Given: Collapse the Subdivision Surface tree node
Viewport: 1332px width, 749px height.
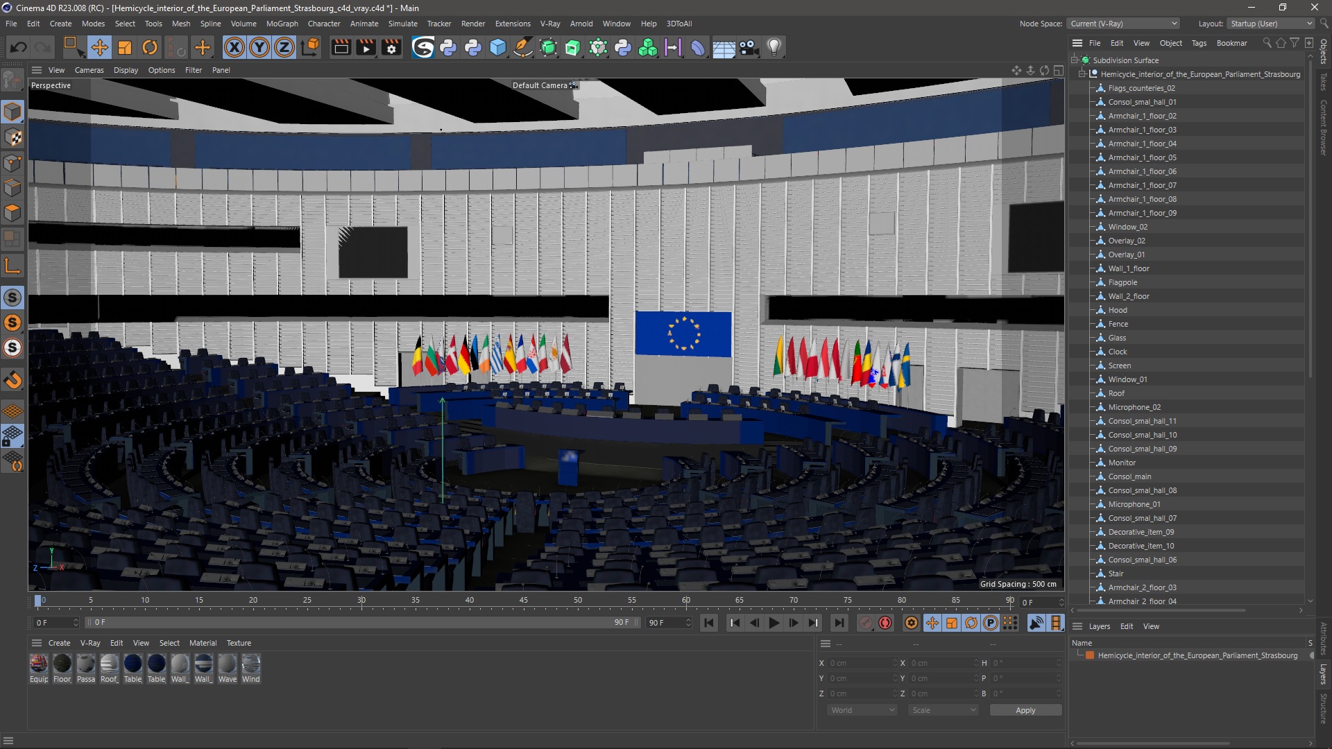Looking at the screenshot, I should click(1074, 60).
